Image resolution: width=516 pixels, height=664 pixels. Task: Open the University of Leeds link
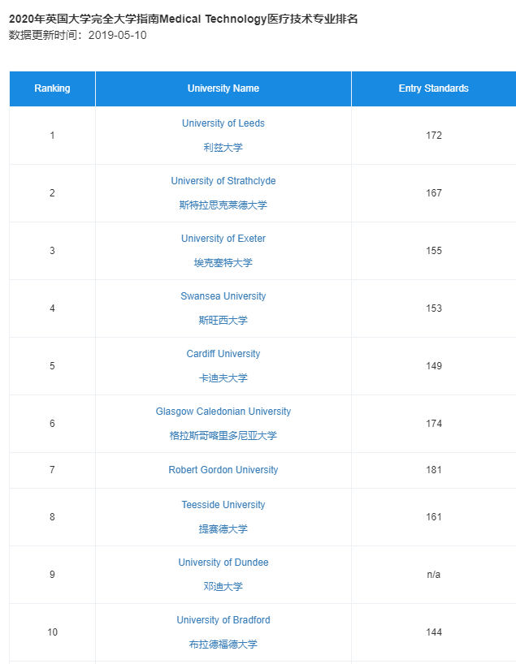(x=223, y=123)
